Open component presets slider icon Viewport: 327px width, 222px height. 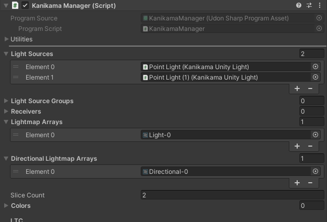[309, 5]
